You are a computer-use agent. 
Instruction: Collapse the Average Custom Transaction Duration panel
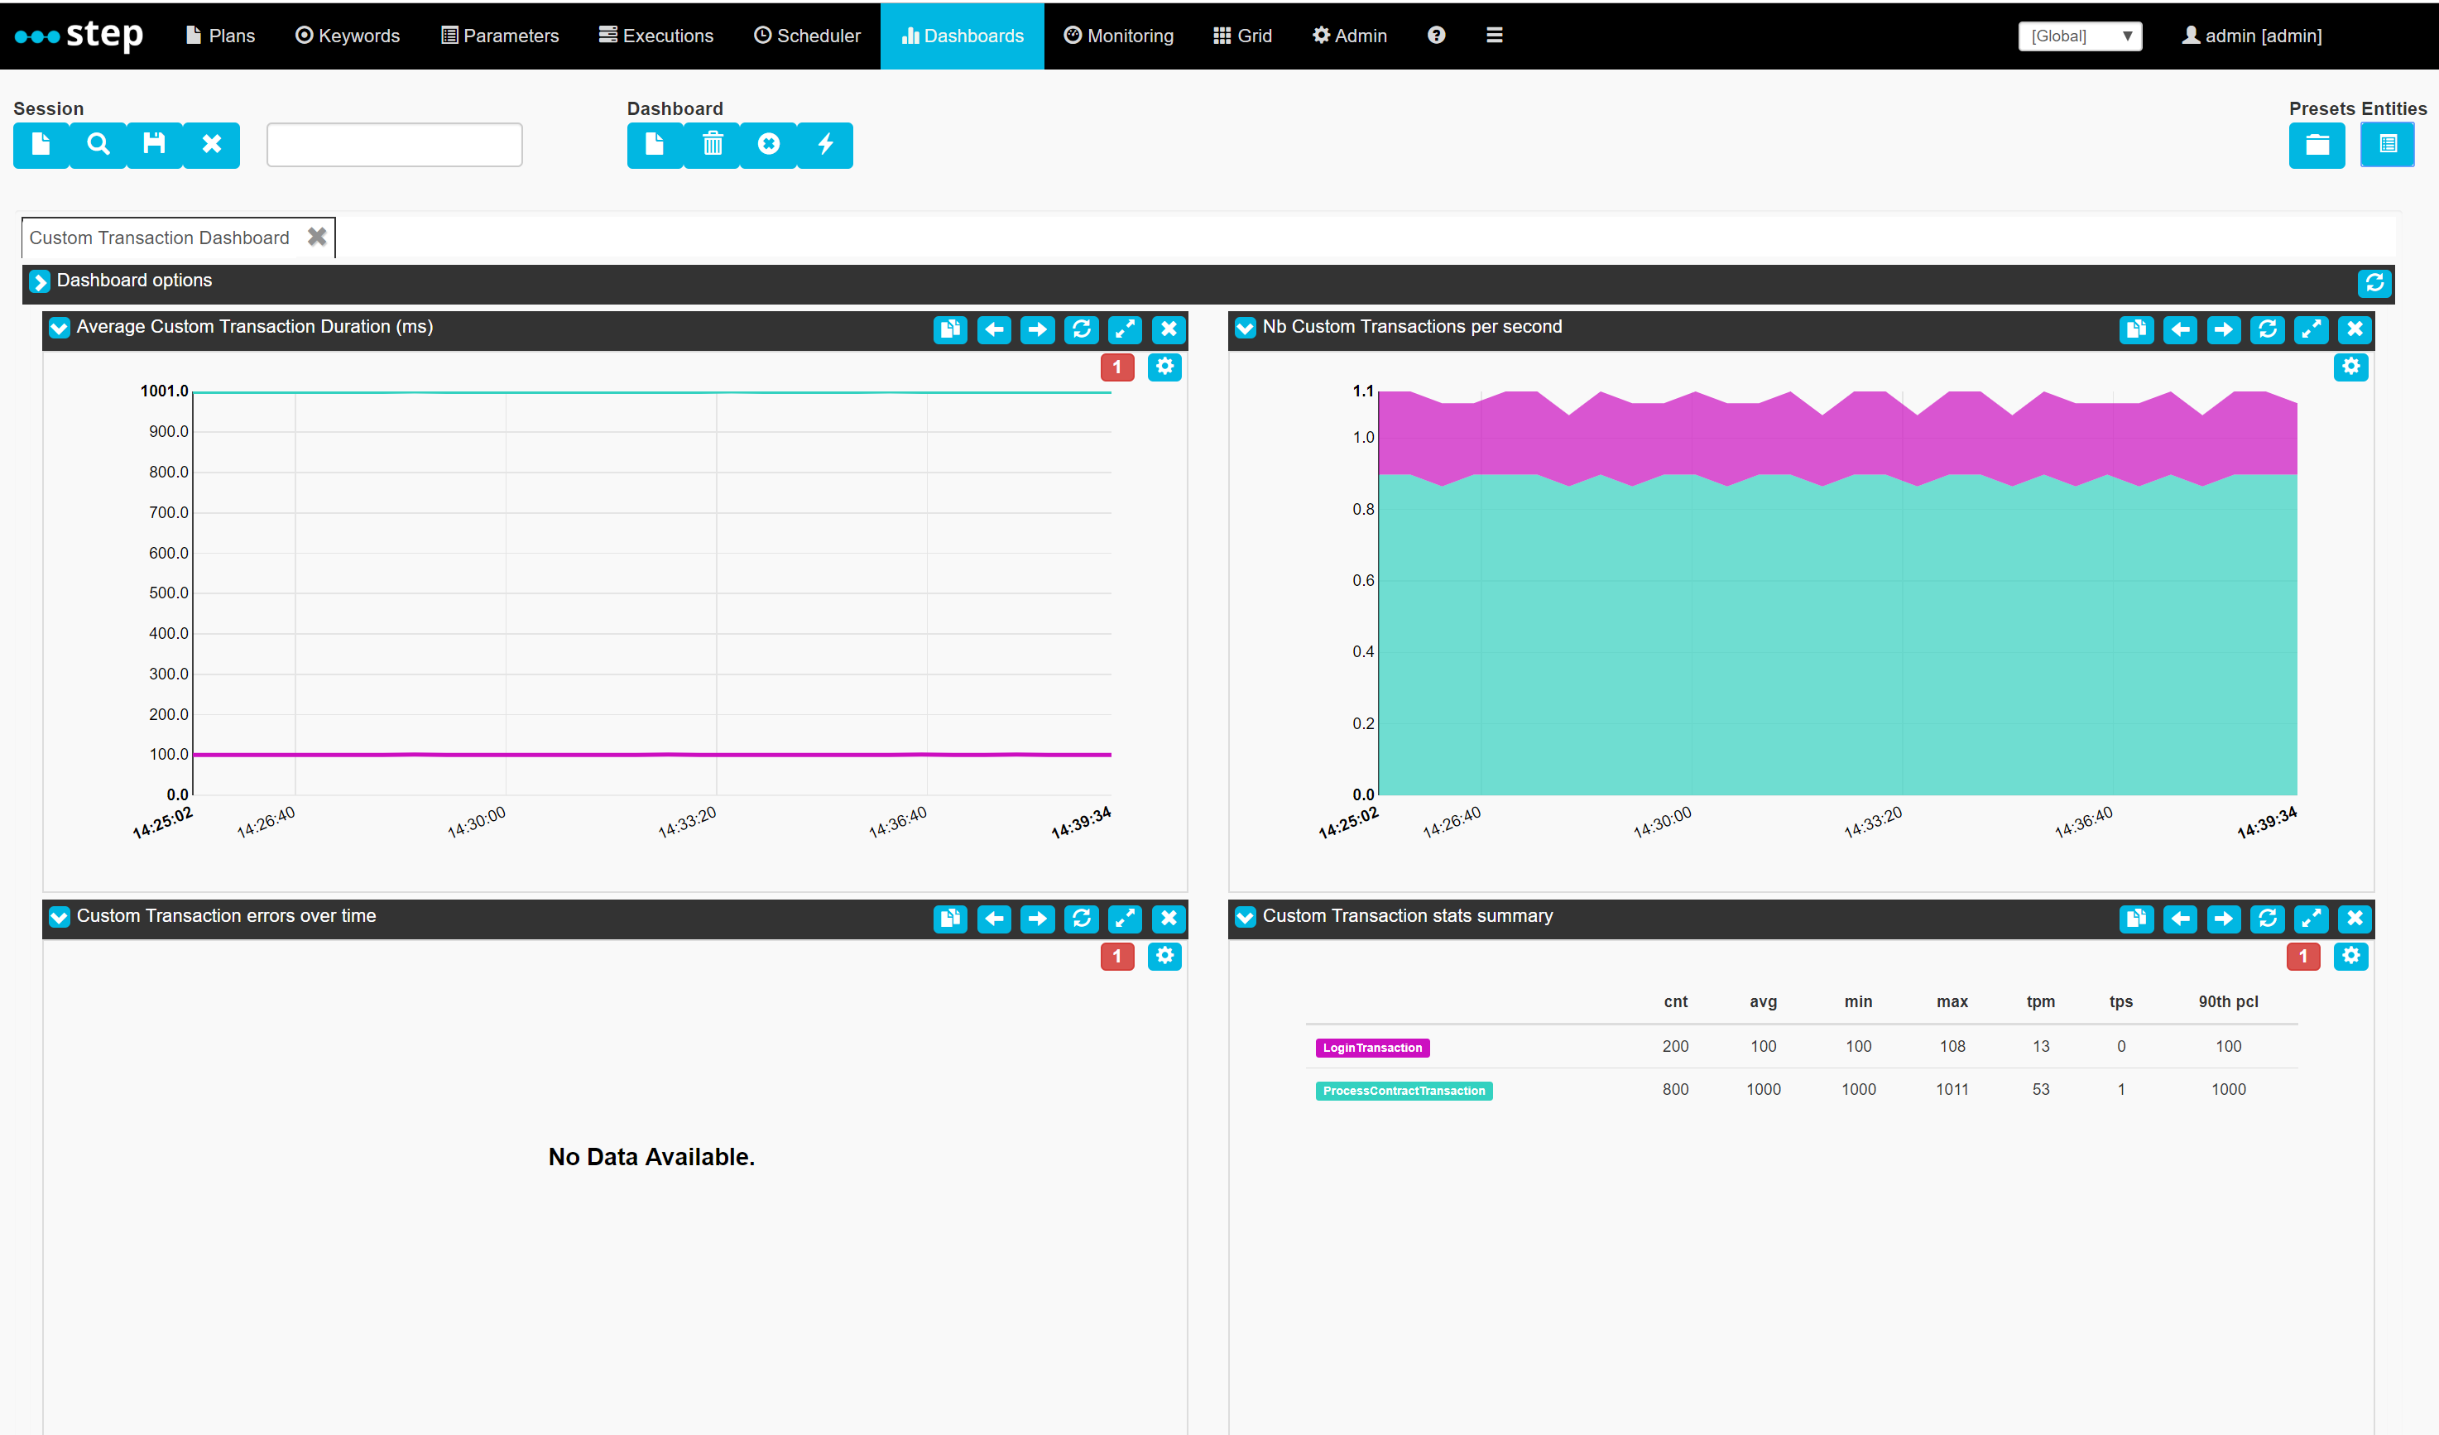point(59,328)
